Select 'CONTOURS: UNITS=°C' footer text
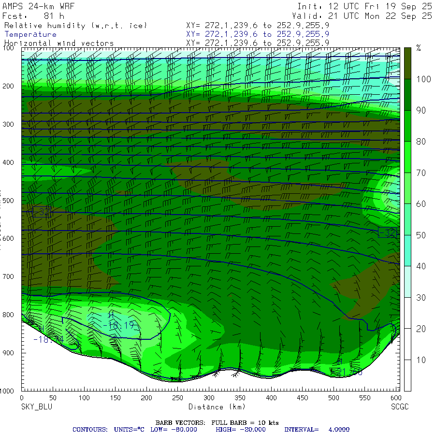This screenshot has width=435, height=435. click(x=108, y=430)
